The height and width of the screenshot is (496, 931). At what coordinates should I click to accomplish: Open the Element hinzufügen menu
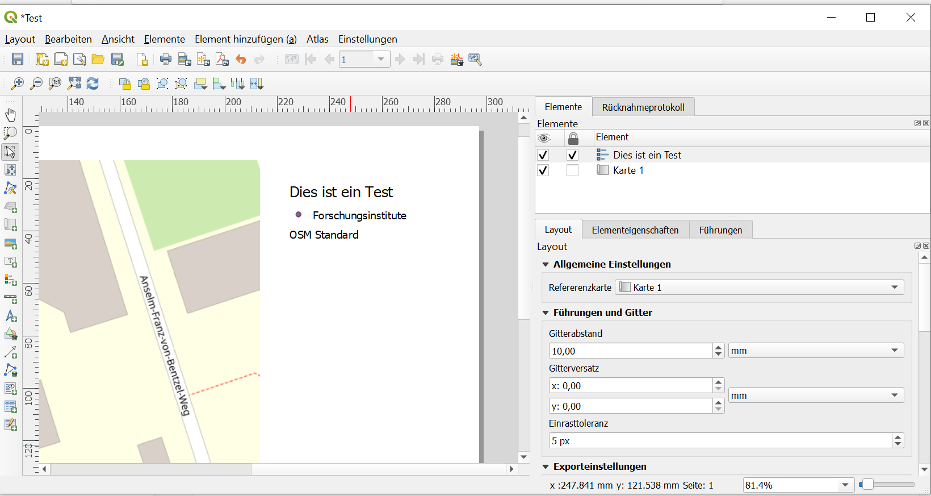click(x=246, y=39)
